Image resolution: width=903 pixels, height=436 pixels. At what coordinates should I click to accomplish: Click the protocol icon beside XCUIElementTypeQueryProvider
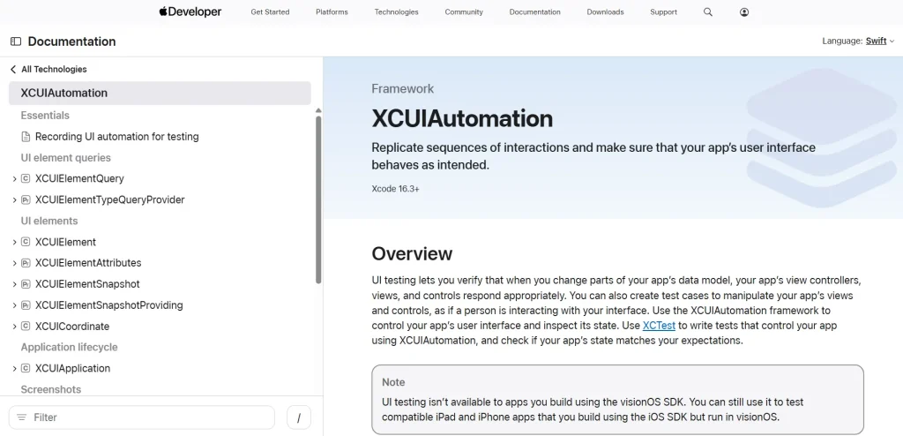26,199
